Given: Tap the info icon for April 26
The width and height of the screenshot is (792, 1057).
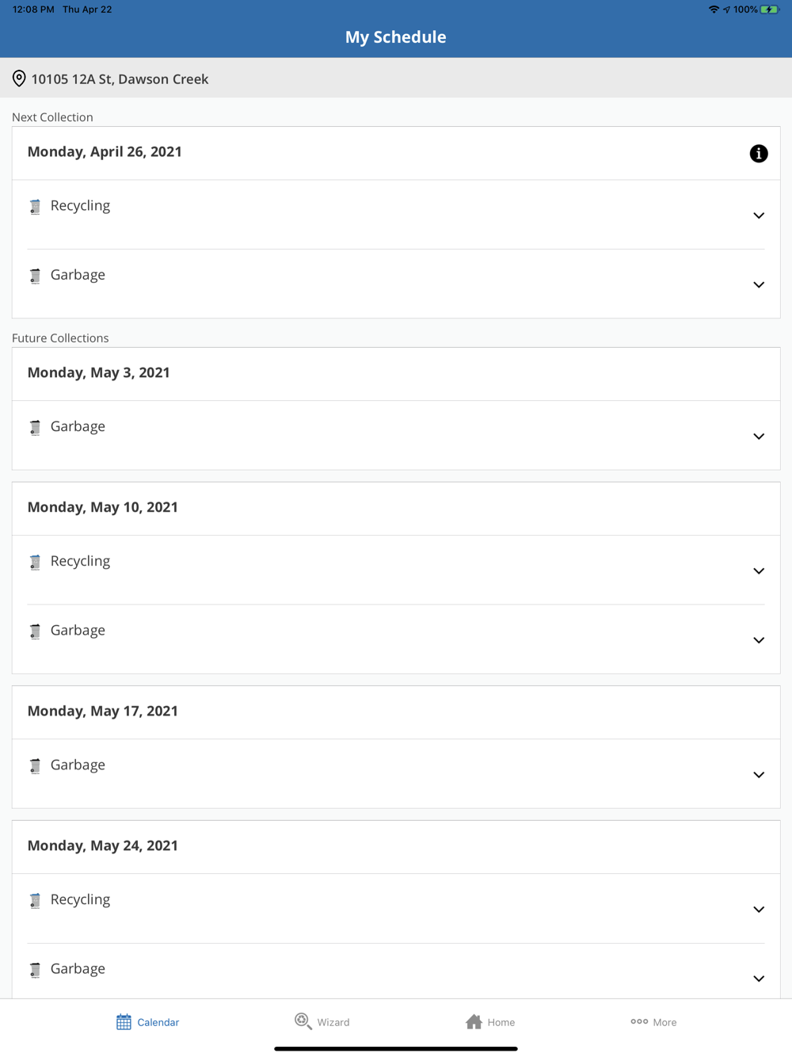Looking at the screenshot, I should click(x=758, y=154).
